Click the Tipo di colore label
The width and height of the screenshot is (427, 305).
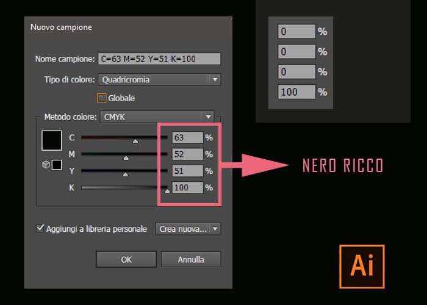[70, 79]
